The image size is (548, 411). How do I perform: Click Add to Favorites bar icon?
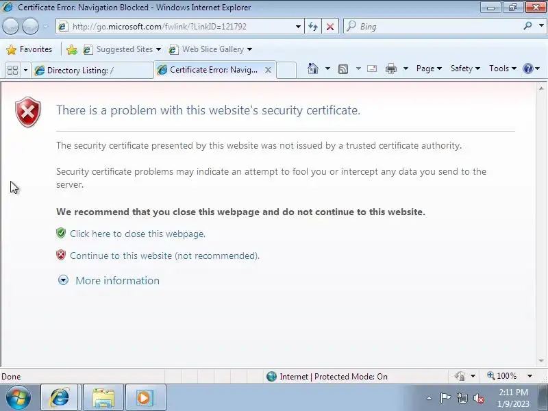click(72, 49)
